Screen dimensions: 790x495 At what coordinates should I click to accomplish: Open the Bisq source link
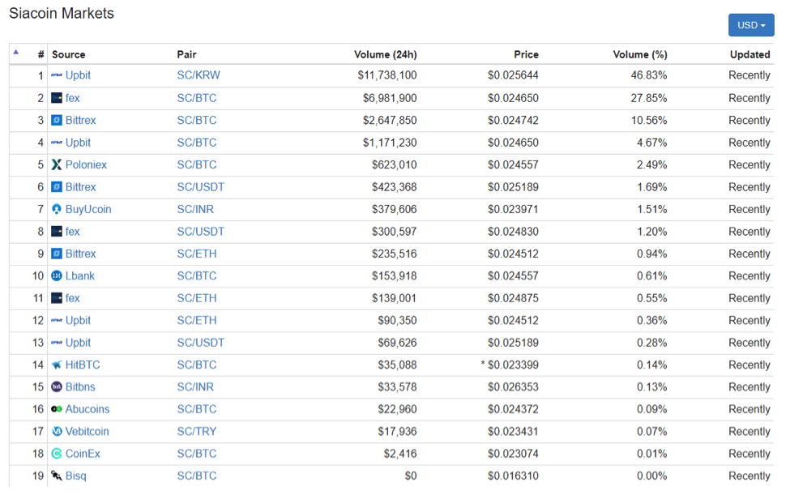[75, 476]
